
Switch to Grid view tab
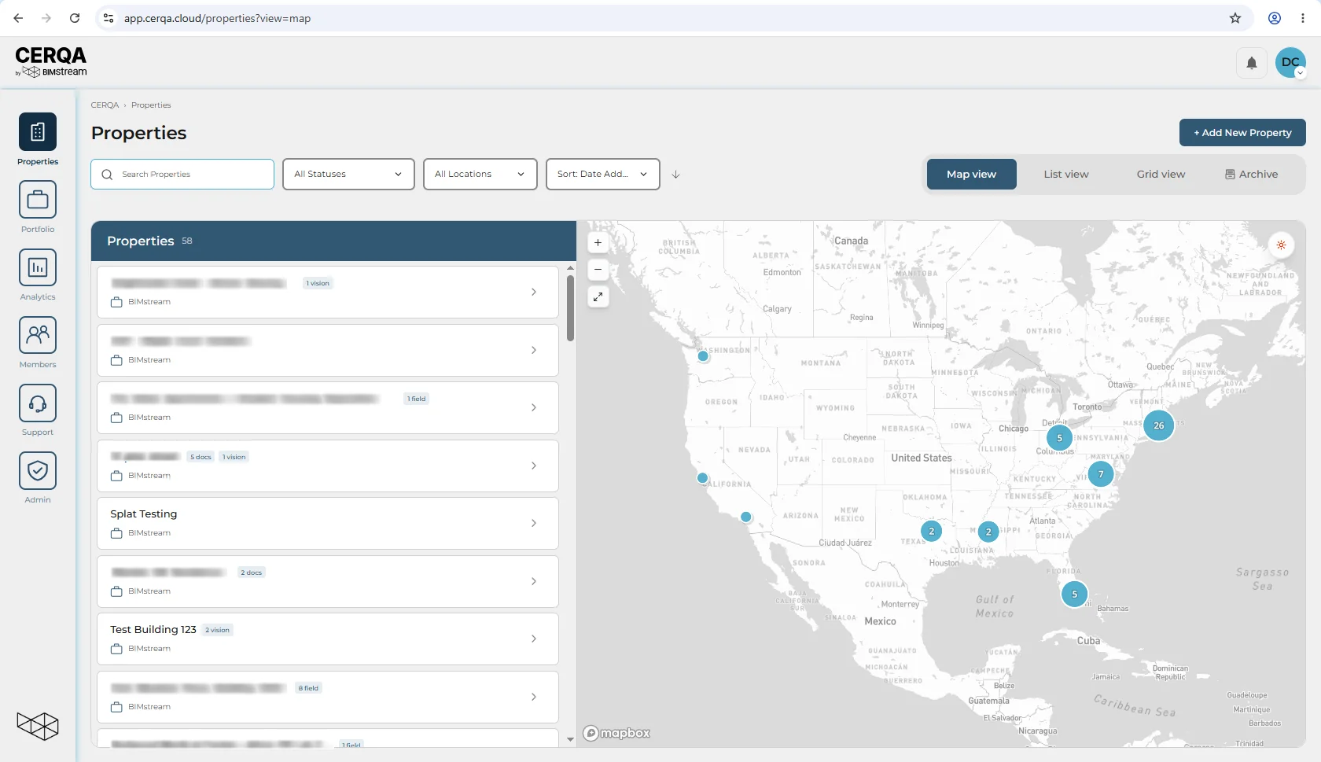(1161, 175)
